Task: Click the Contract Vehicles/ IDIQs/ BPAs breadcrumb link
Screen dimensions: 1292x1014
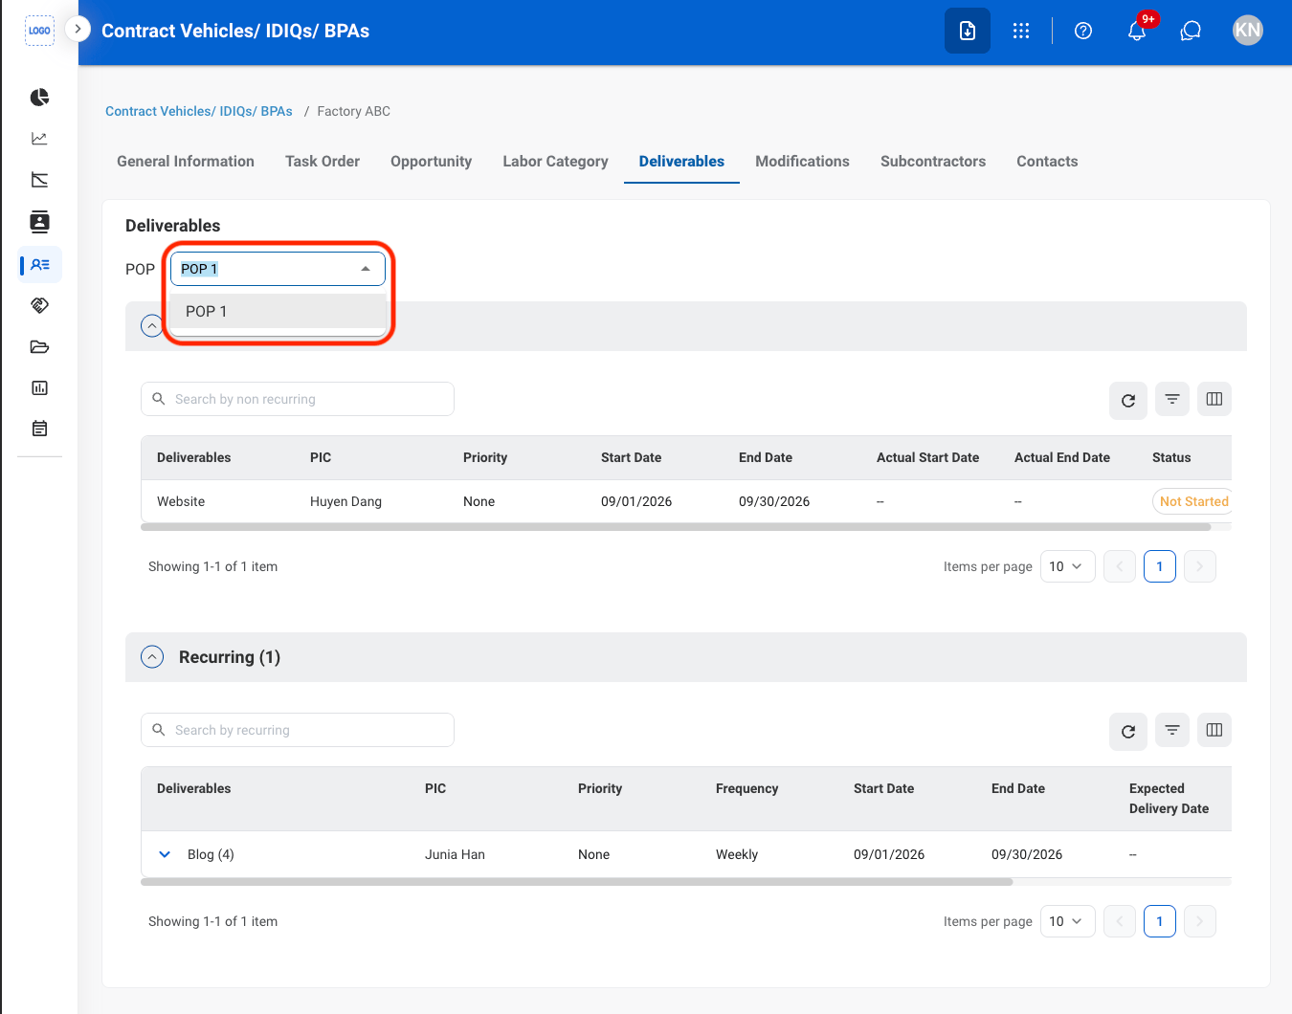Action: [x=199, y=111]
